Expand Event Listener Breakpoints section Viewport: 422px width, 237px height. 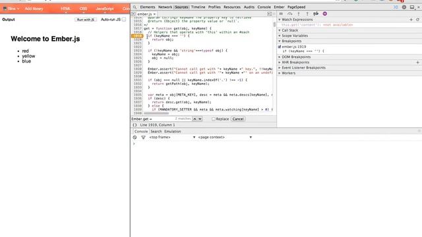click(x=280, y=68)
